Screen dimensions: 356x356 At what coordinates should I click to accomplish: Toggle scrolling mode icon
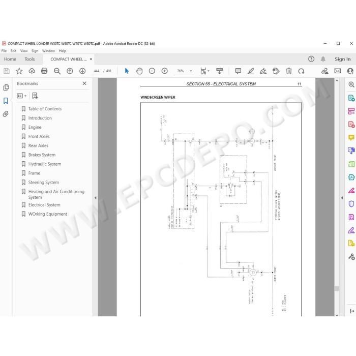pos(219,71)
